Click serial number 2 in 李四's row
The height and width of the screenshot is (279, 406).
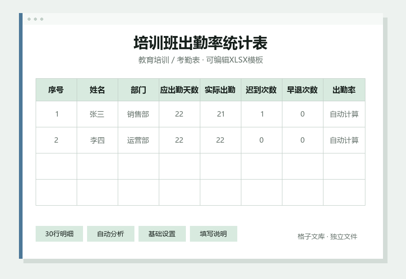(56, 140)
